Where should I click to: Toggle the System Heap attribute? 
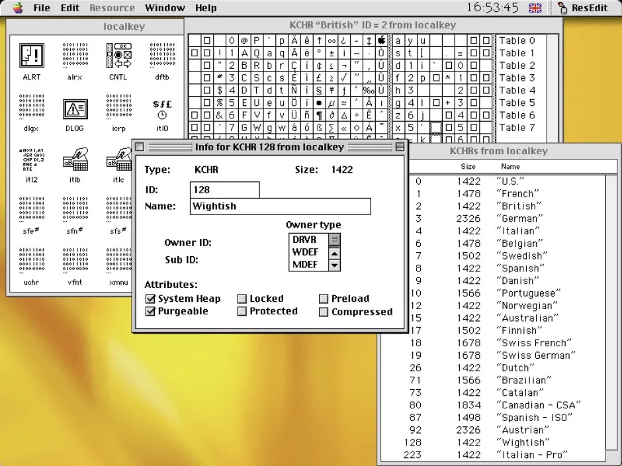tap(150, 299)
